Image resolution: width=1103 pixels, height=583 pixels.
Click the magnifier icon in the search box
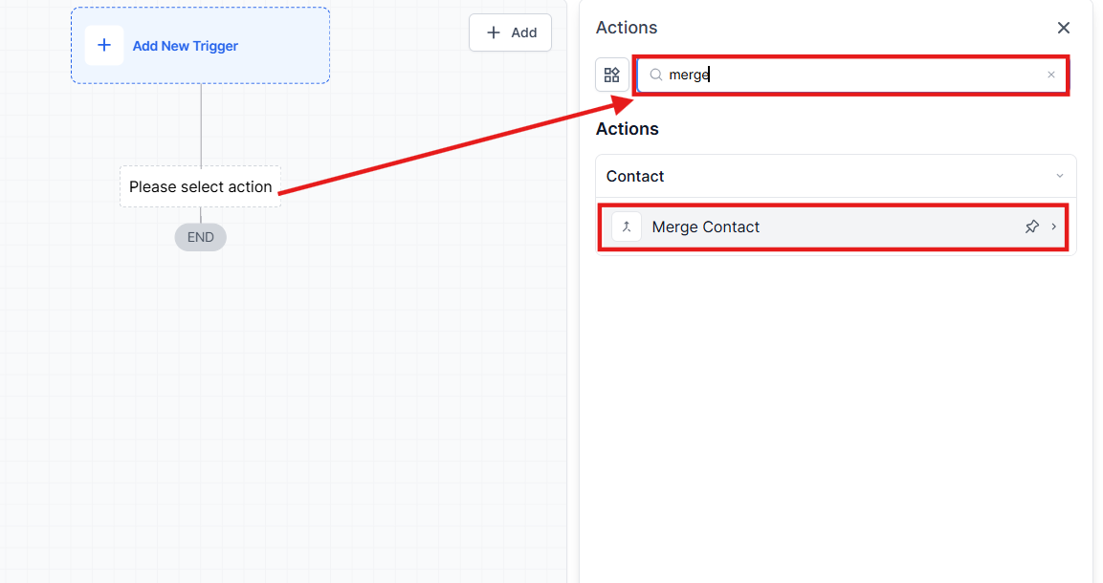coord(656,75)
